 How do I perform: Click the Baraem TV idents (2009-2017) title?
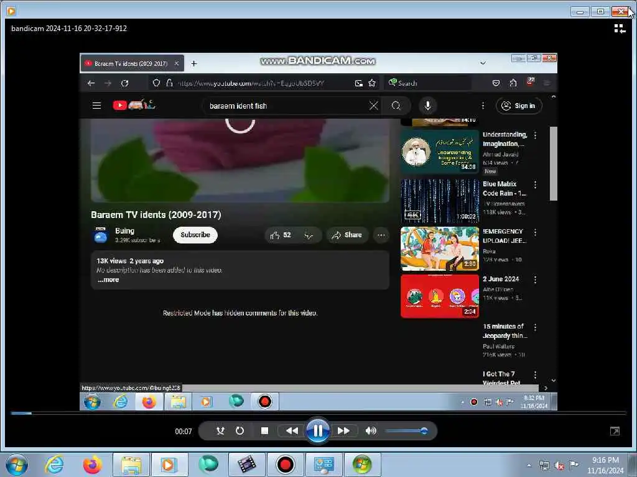click(156, 214)
